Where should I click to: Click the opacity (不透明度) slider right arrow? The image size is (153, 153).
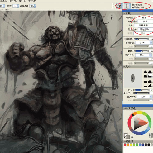click(x=147, y=39)
